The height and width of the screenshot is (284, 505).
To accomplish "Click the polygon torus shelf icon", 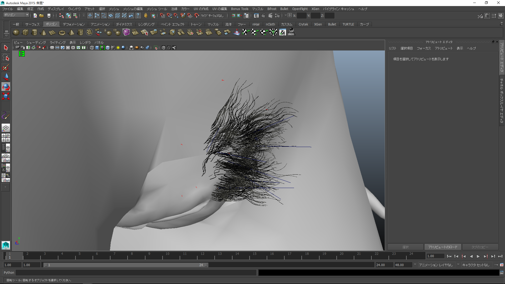I will click(x=62, y=33).
